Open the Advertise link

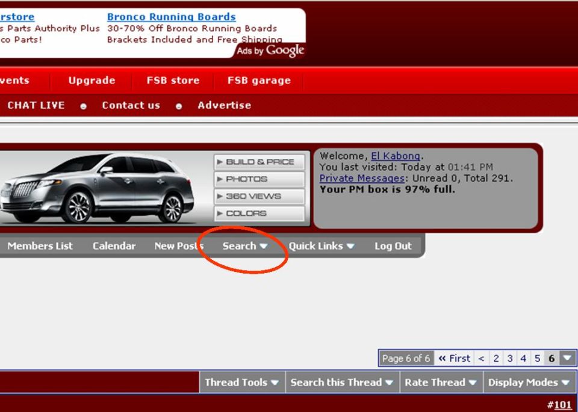(224, 105)
